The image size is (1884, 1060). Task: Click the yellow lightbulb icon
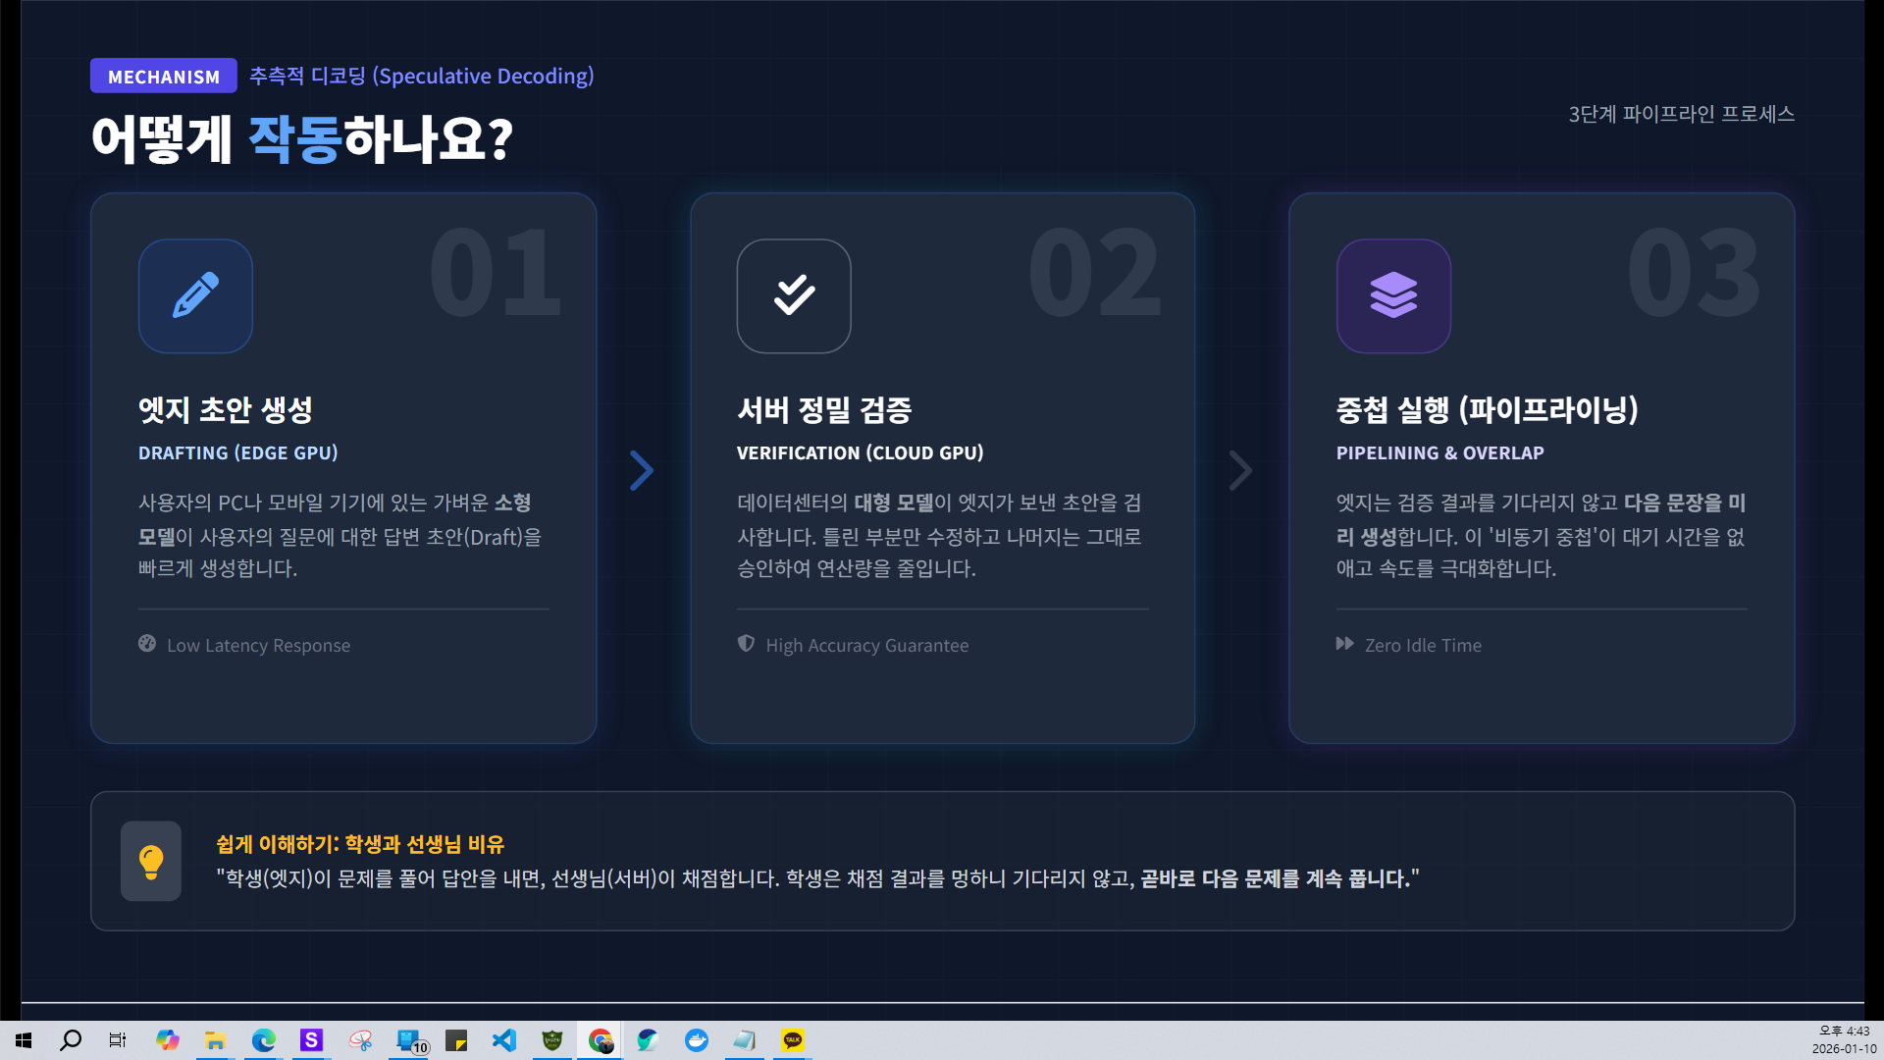pos(151,862)
